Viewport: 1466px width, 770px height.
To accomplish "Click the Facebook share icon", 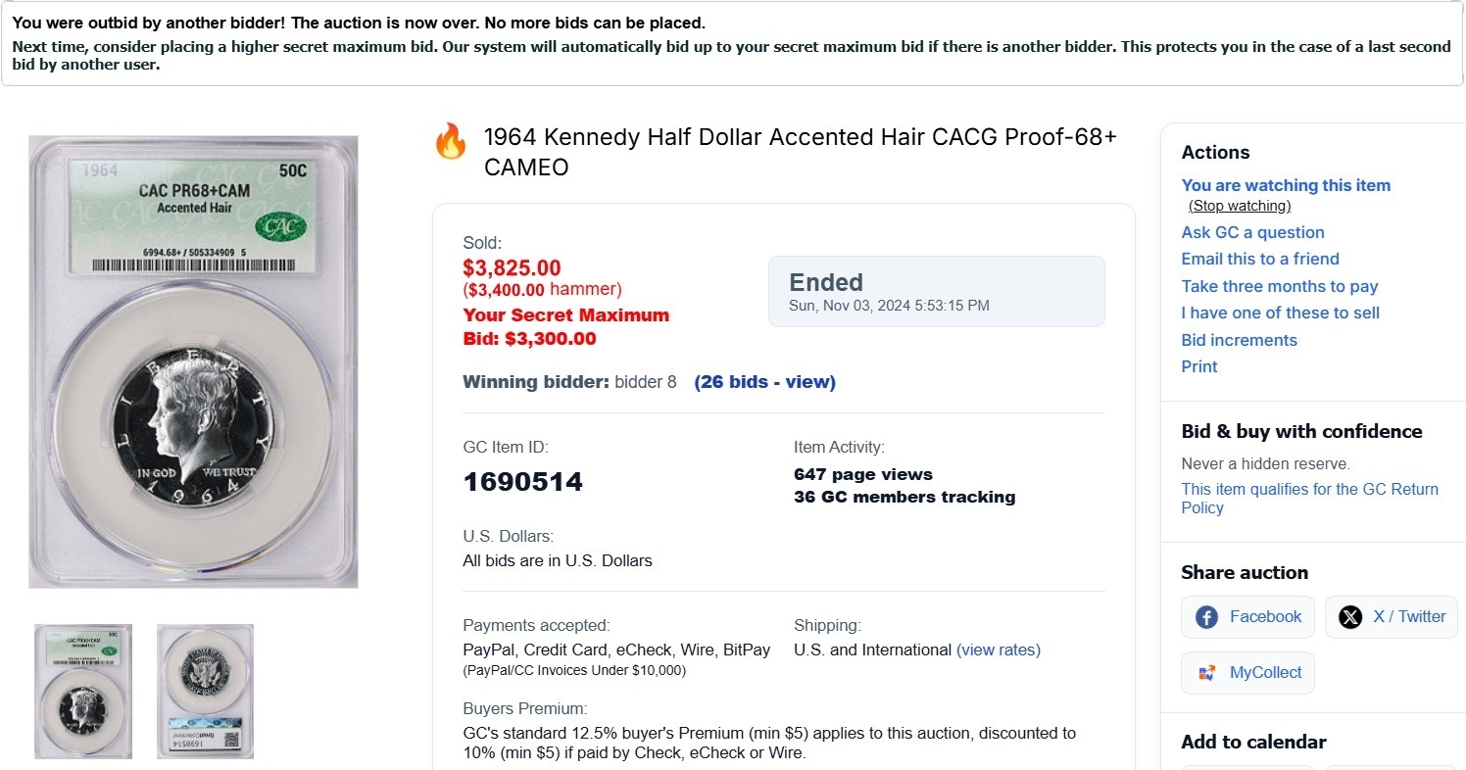I will coord(1206,617).
